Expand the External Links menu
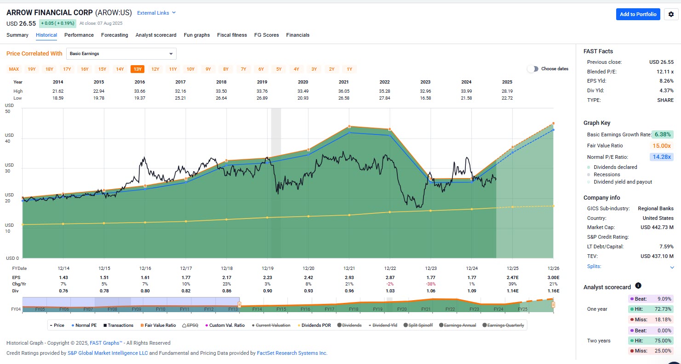Image resolution: width=681 pixels, height=364 pixels. pos(156,13)
